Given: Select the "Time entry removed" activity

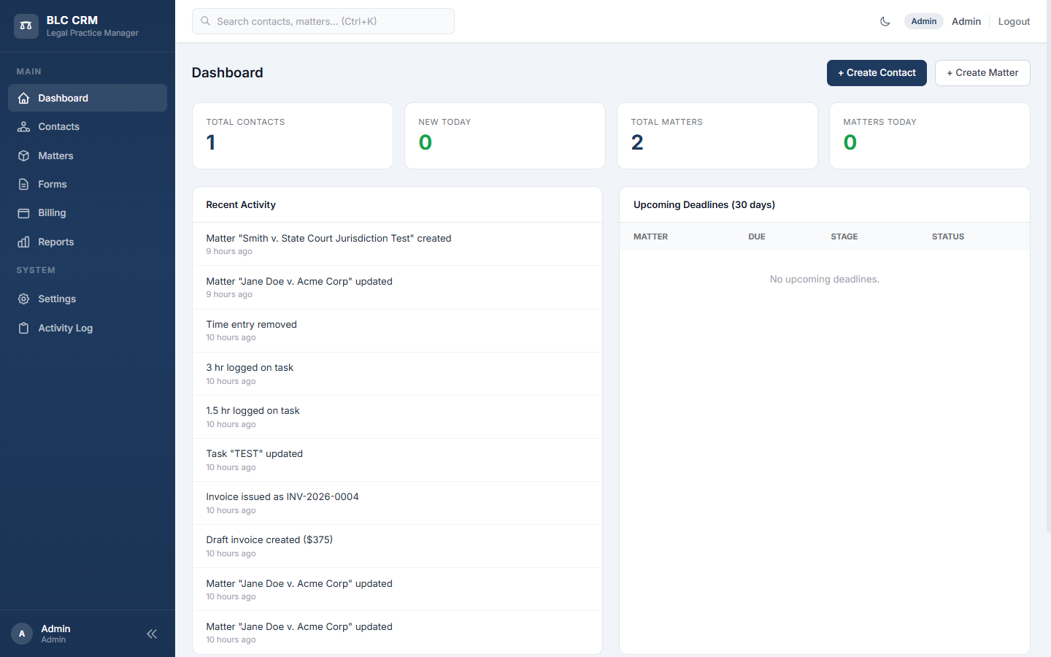Looking at the screenshot, I should (x=397, y=331).
